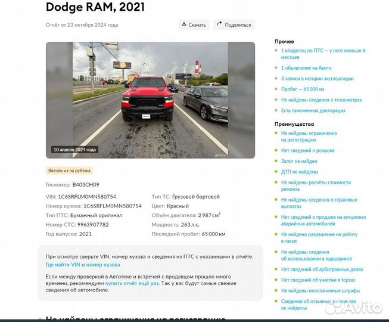Click the share arrow icon by Поделиться
The image size is (389, 322).
tap(219, 24)
